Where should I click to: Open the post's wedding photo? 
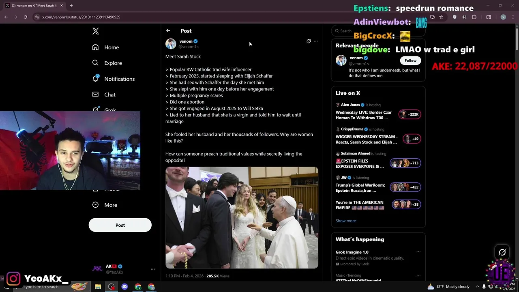point(242,217)
